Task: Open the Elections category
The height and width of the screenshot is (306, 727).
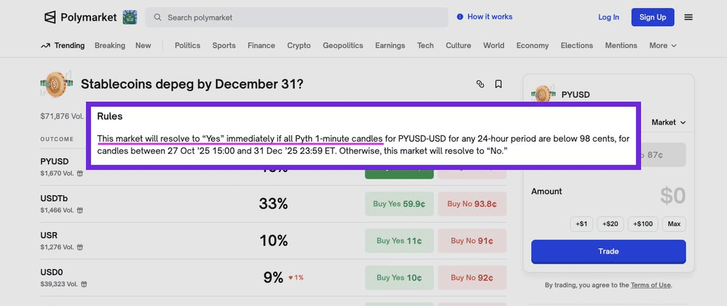Action: pos(577,45)
